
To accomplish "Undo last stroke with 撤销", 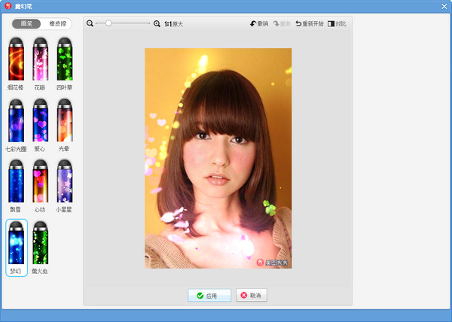I will 258,24.
